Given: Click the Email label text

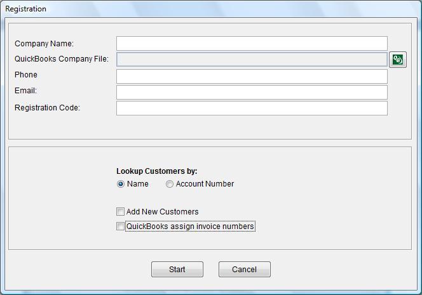Looking at the screenshot, I should point(25,91).
